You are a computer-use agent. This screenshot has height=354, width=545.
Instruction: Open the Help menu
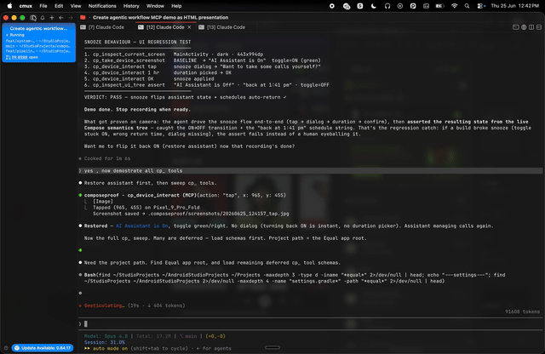pyautogui.click(x=176, y=6)
